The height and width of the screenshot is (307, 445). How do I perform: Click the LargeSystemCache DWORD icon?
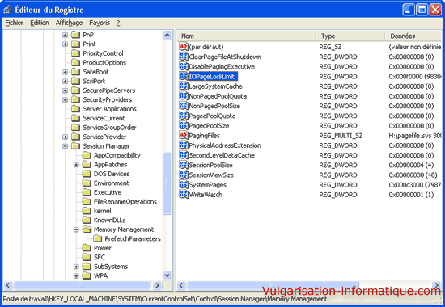click(x=184, y=86)
